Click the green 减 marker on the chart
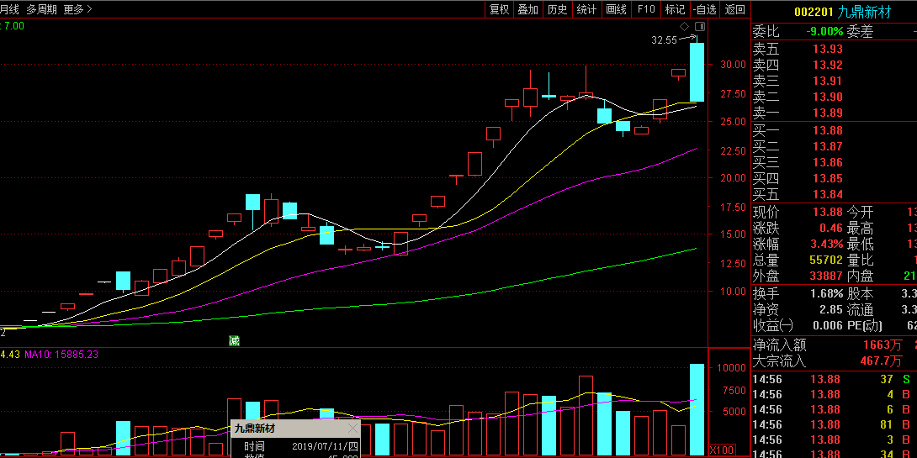 tap(234, 340)
